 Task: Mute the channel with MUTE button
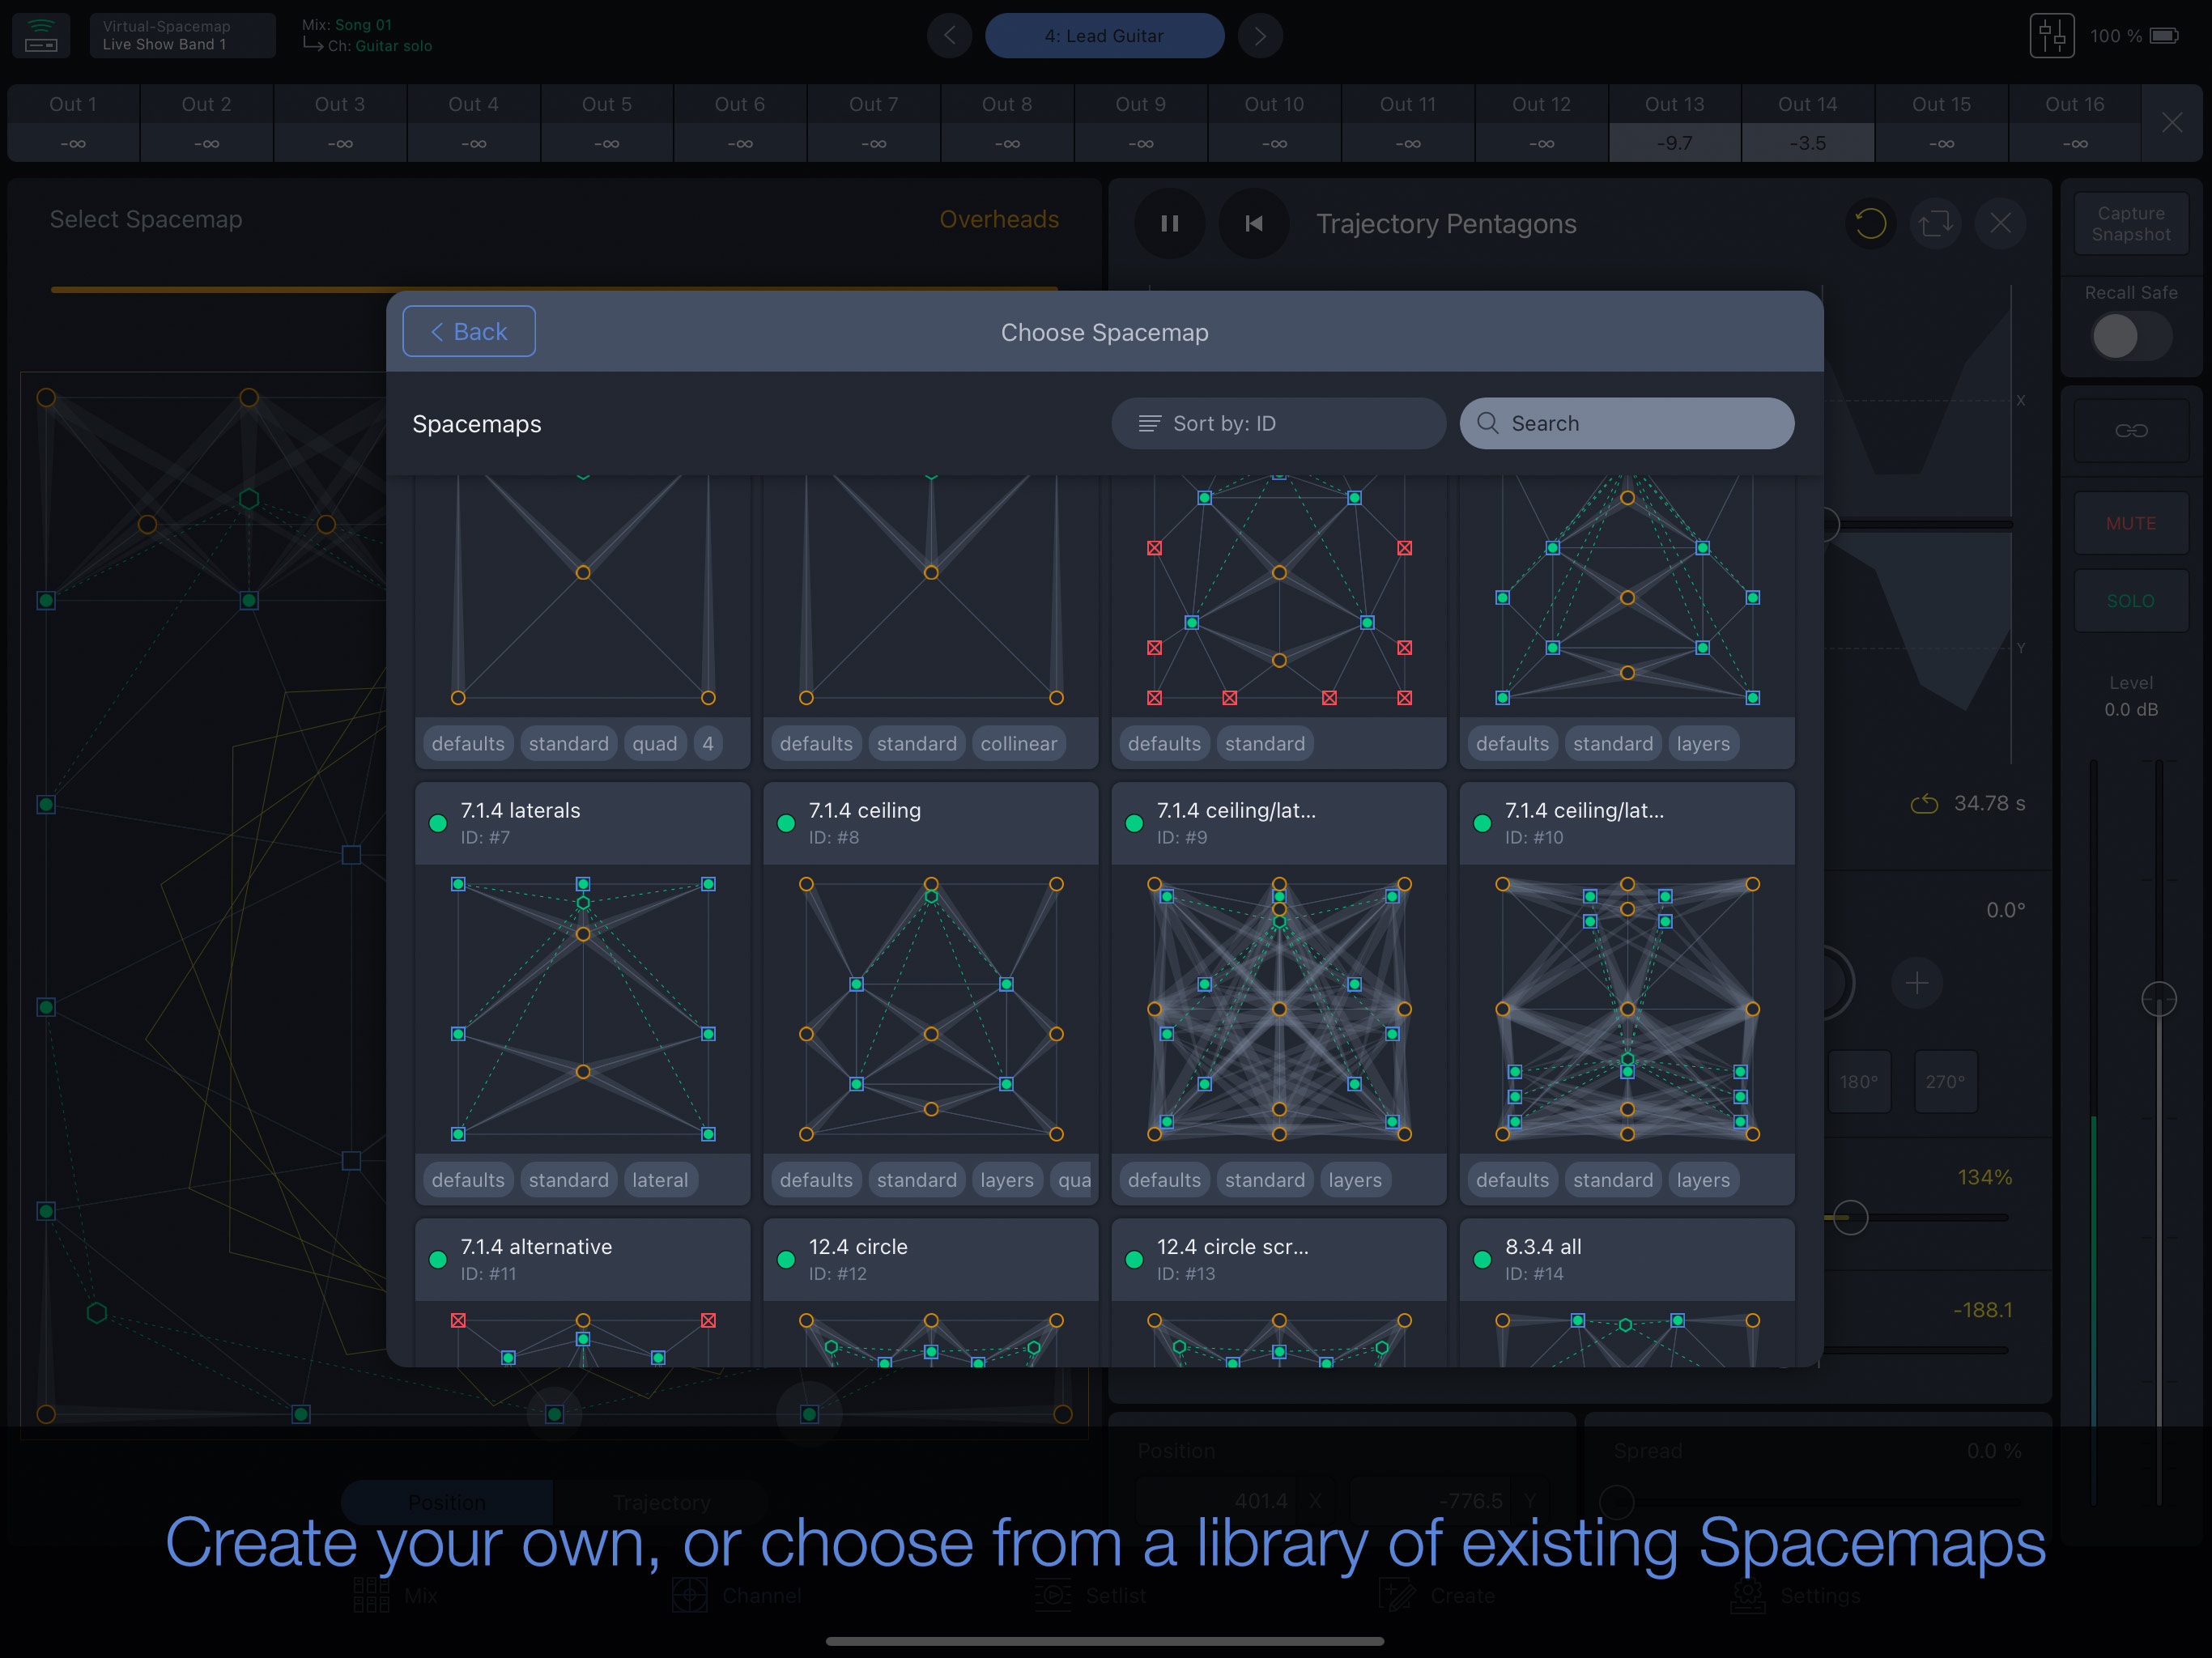(2130, 523)
